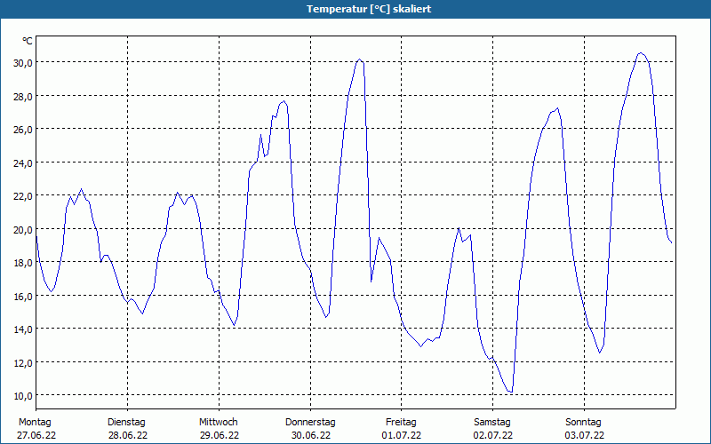Viewport: 711px width, 444px height.
Task: Click the Mittwoch day label
Action: click(219, 422)
